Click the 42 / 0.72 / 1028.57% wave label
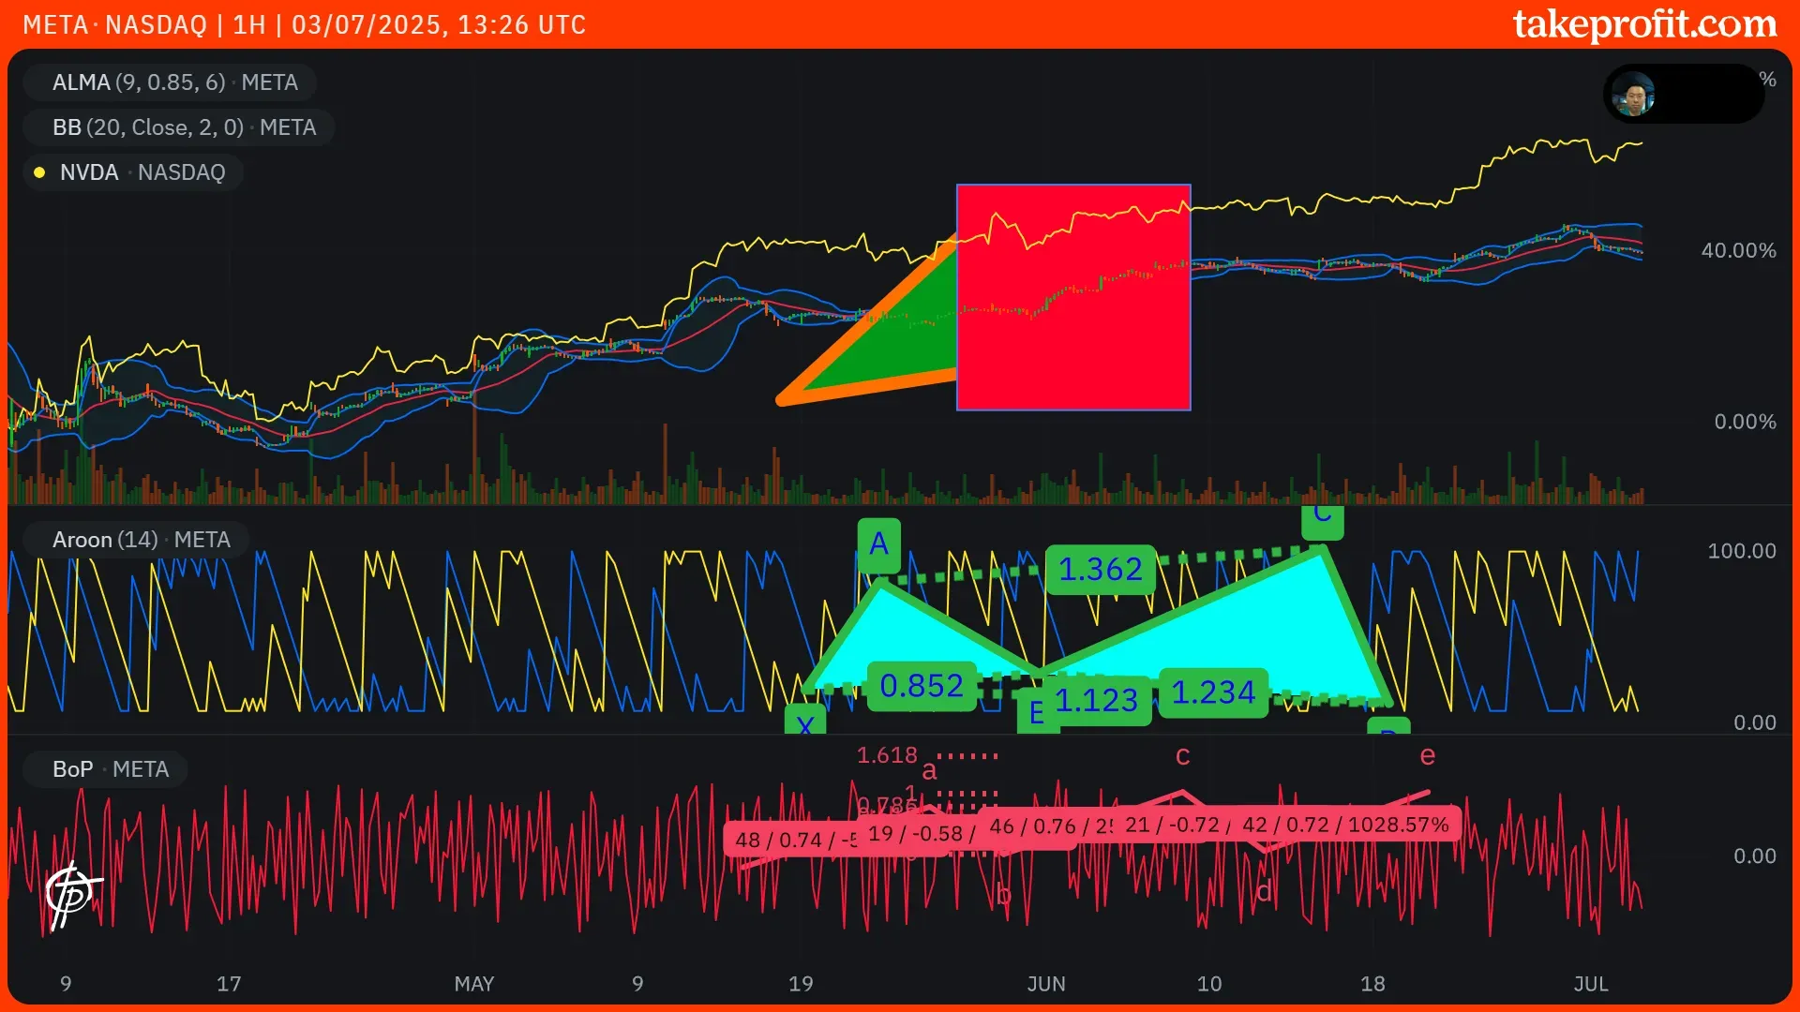1800x1012 pixels. 1345,825
